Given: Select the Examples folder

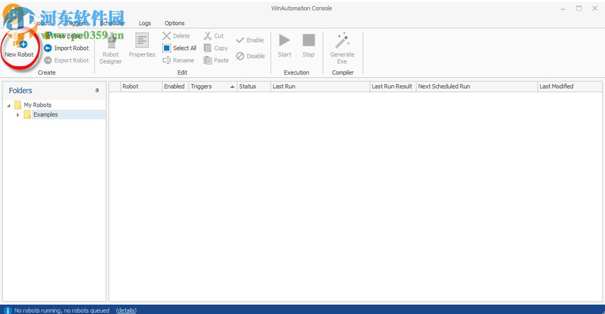Looking at the screenshot, I should coord(46,114).
